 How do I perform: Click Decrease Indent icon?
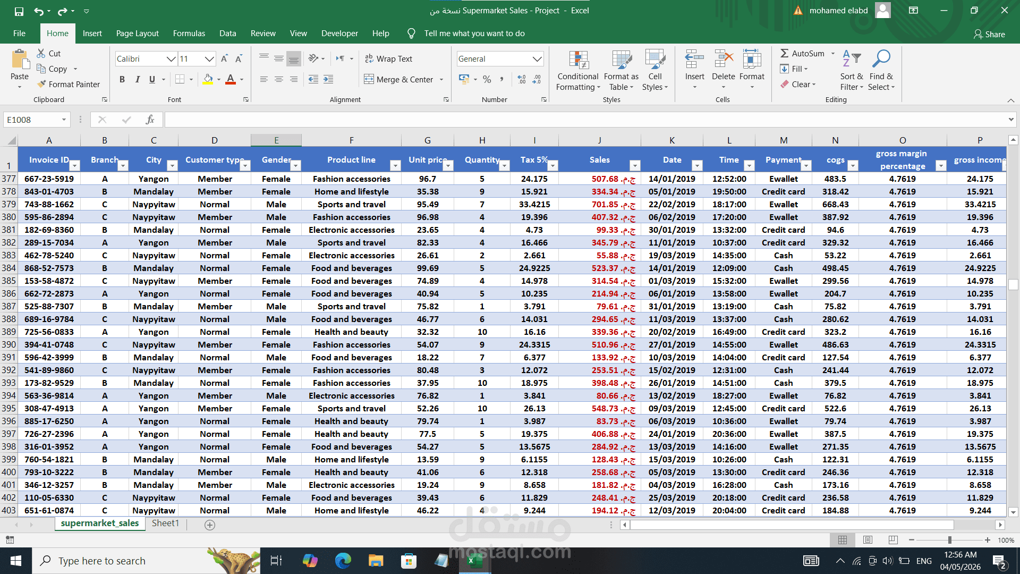click(313, 79)
